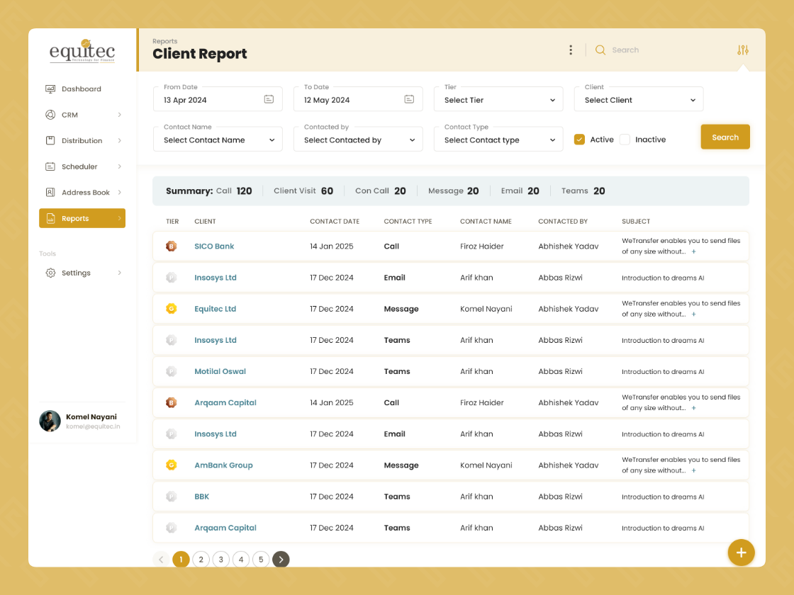794x595 pixels.
Task: Click the platinum tier badge for BBK
Action: coord(171,497)
